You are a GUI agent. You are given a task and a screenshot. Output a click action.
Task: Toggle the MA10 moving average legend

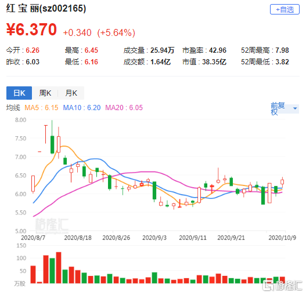point(82,108)
